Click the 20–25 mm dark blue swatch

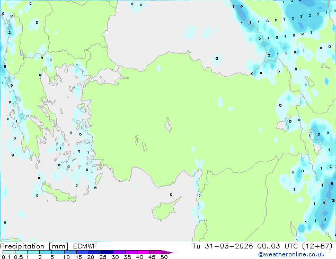click(x=94, y=252)
